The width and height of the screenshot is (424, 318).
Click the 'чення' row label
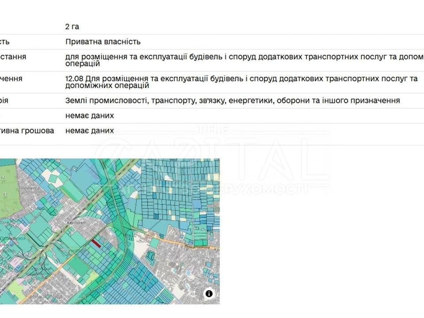(11, 79)
